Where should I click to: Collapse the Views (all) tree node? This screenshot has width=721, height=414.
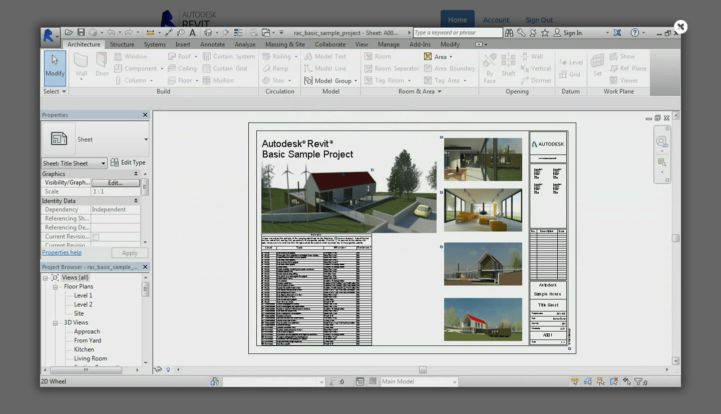46,278
